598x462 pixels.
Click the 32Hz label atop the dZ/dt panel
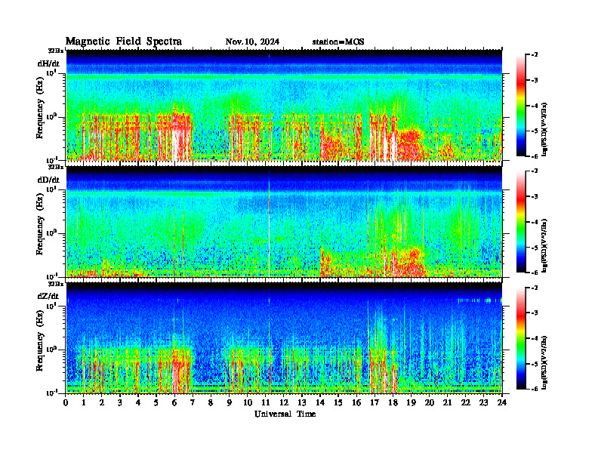click(56, 284)
